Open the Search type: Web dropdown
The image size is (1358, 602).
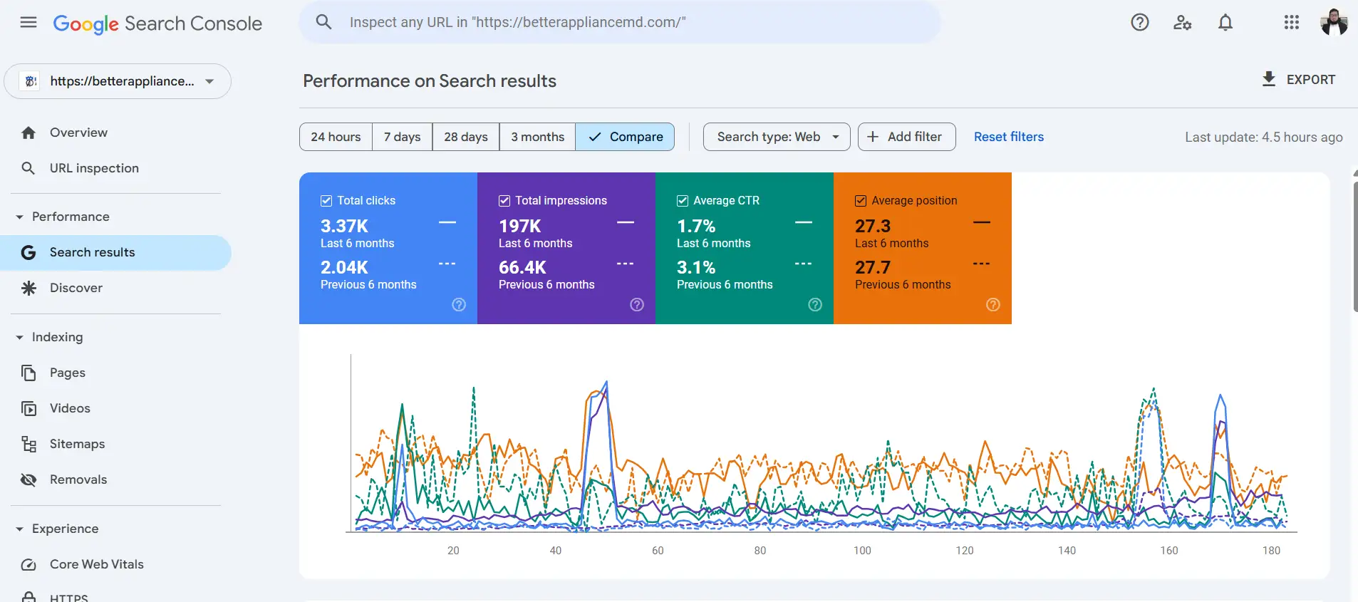tap(777, 137)
